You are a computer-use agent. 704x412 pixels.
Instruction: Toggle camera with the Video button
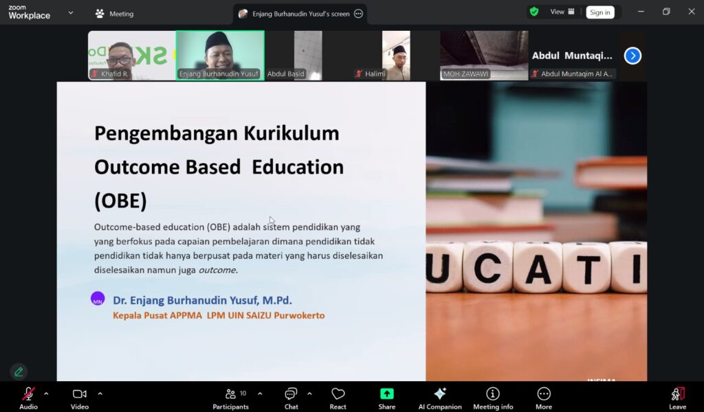point(80,397)
